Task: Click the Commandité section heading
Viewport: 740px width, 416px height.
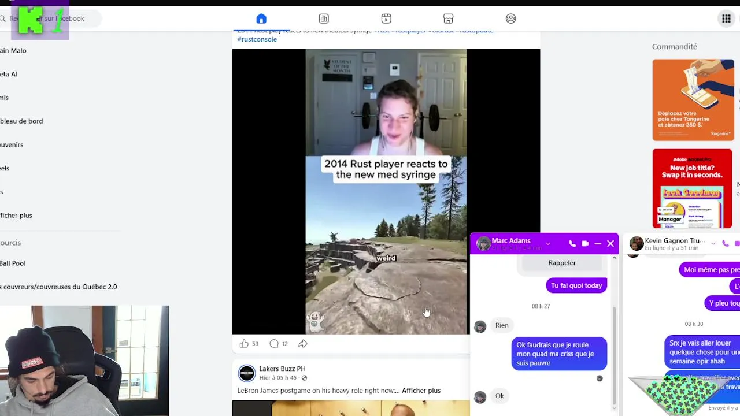Action: point(675,47)
